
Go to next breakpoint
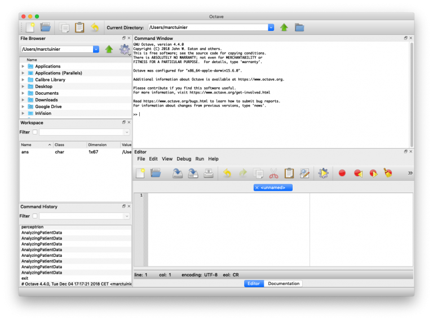point(373,173)
